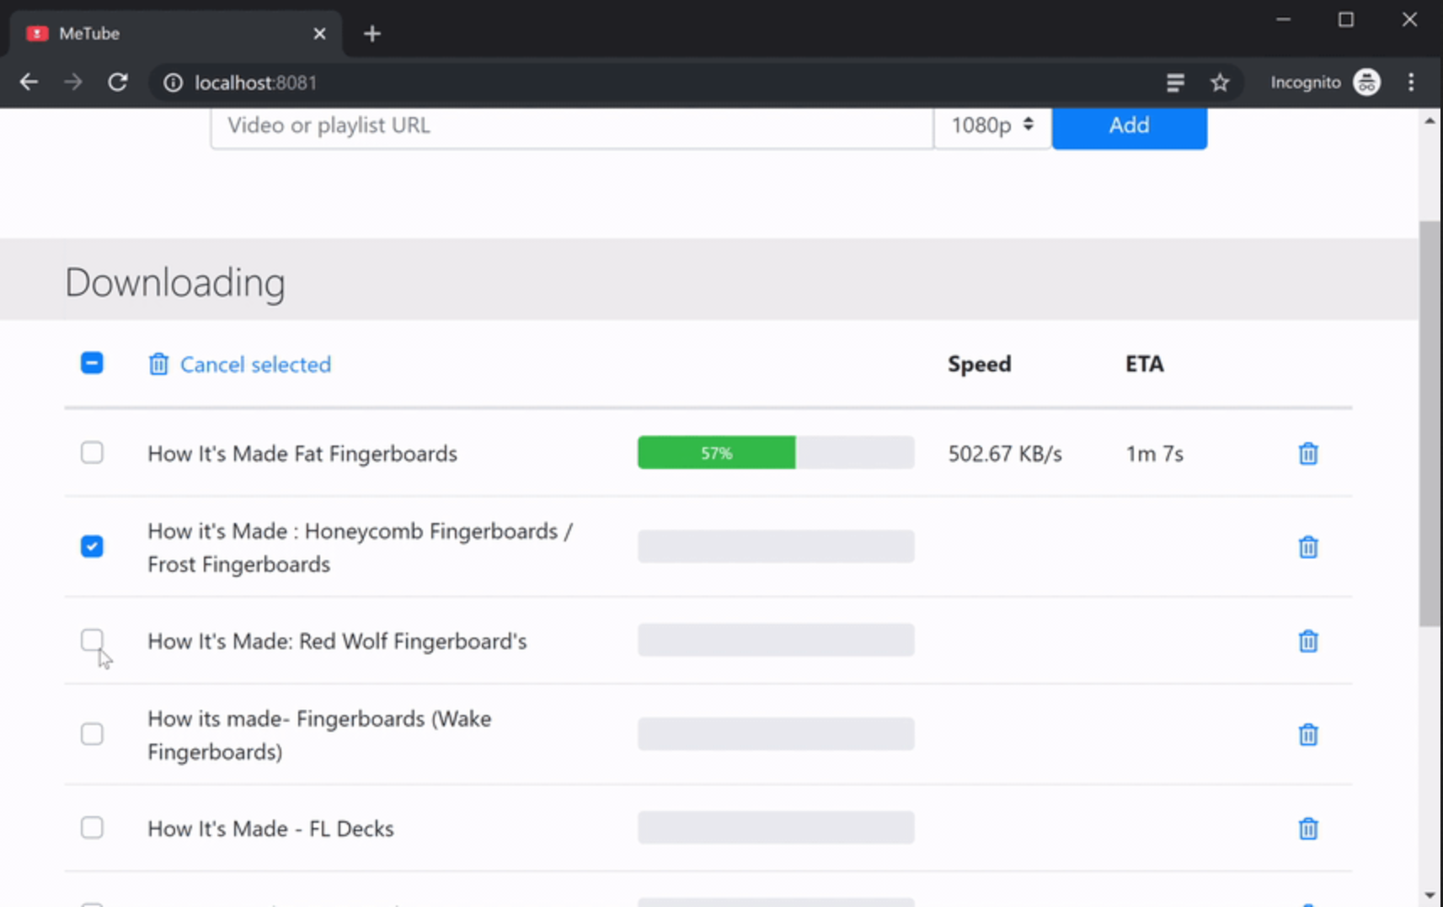Image resolution: width=1443 pixels, height=907 pixels.
Task: Uncheck the Honeycomb Fingerboards selection
Action: tap(92, 547)
